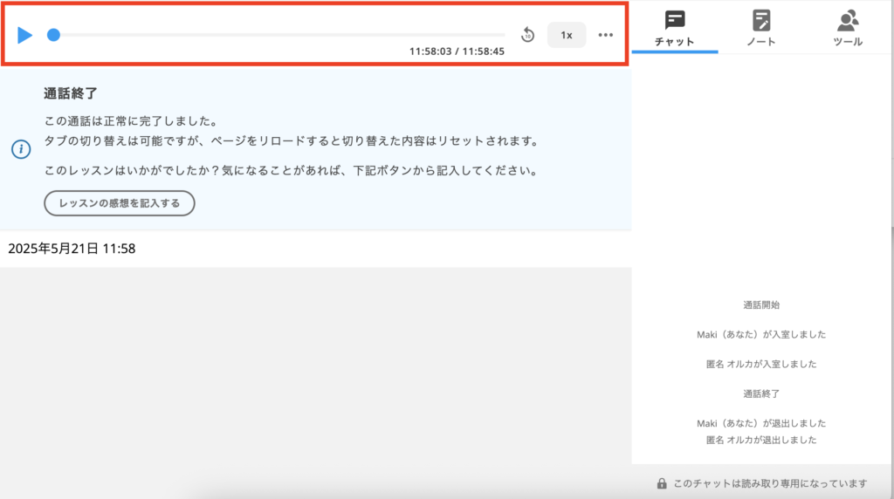Screen dimensions: 894x499
Task: Click the レッスンの感想を記入する button
Action: click(x=120, y=203)
